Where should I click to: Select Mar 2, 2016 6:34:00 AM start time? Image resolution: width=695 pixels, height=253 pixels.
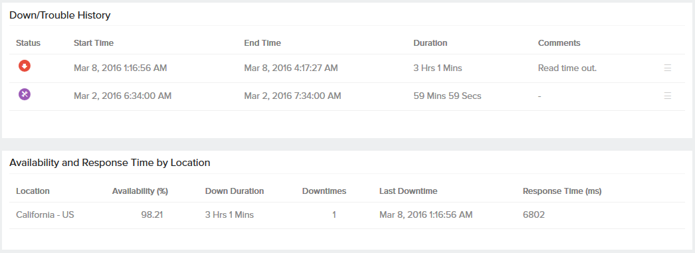122,96
